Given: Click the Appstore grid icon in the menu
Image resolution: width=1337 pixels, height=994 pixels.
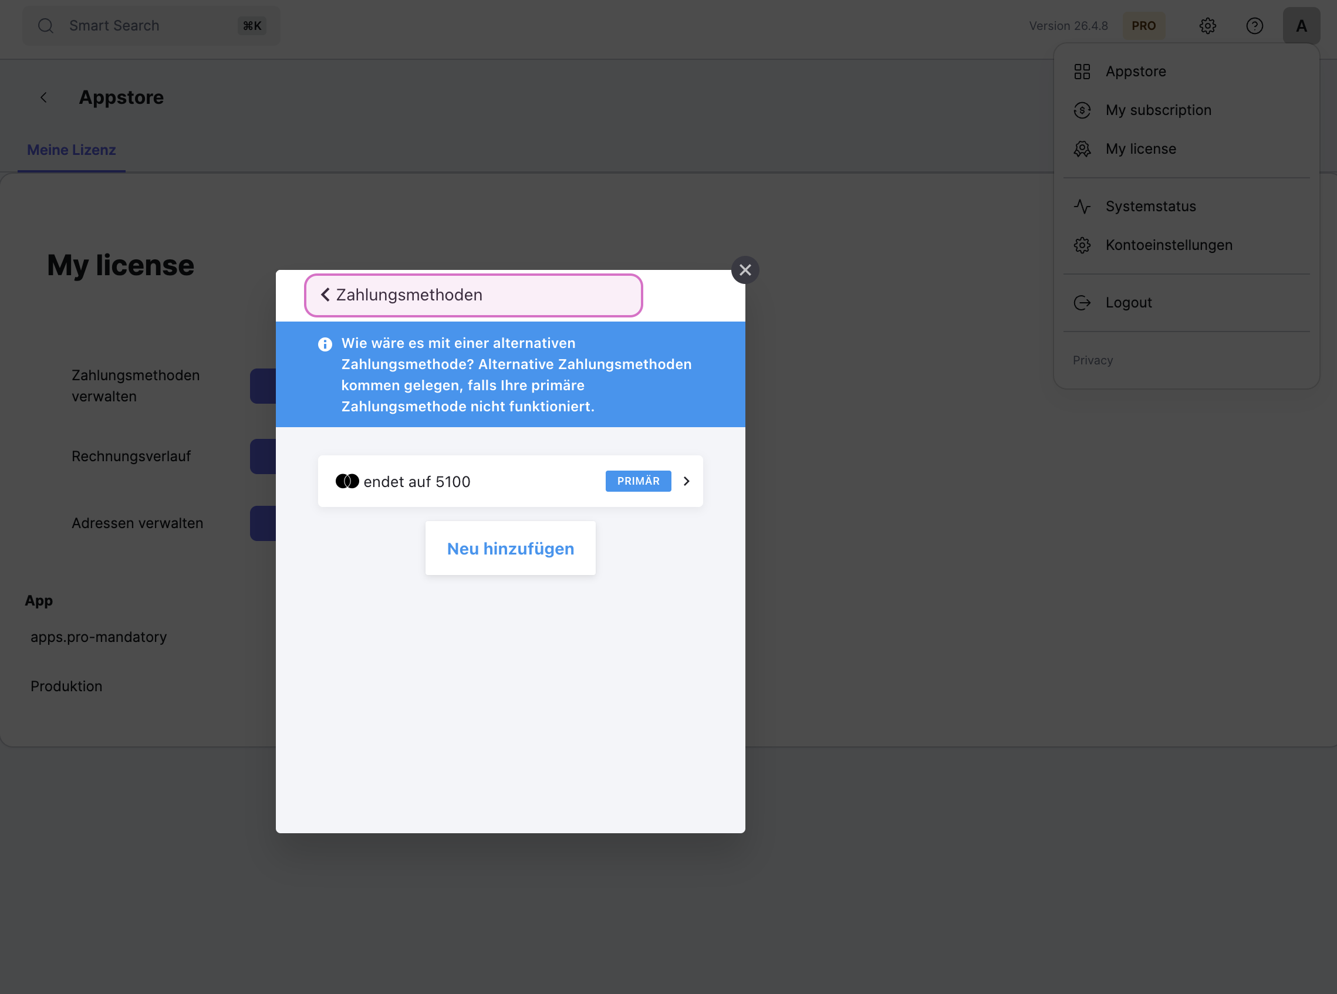Looking at the screenshot, I should 1082,72.
